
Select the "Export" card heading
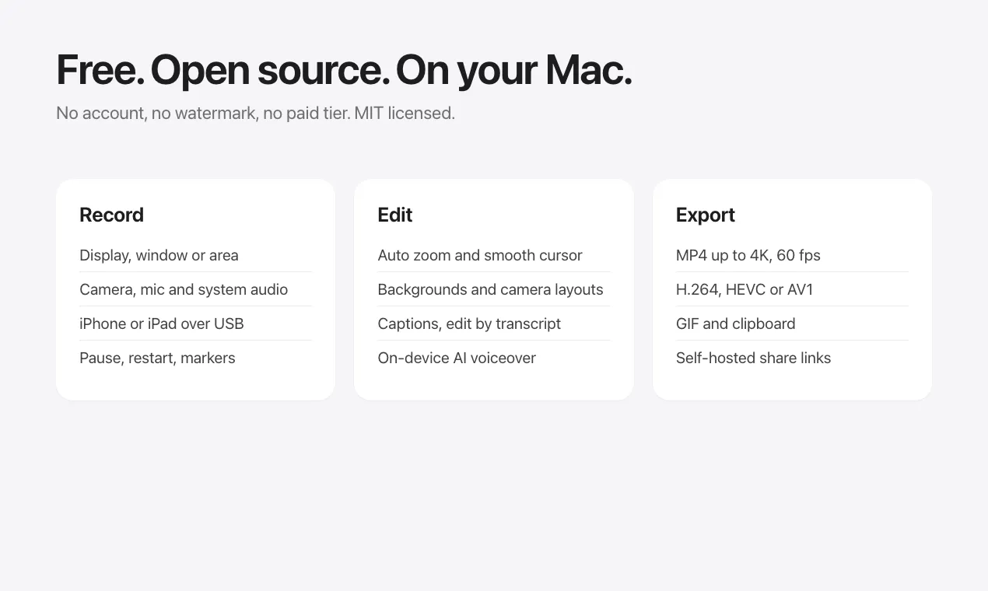pos(706,215)
